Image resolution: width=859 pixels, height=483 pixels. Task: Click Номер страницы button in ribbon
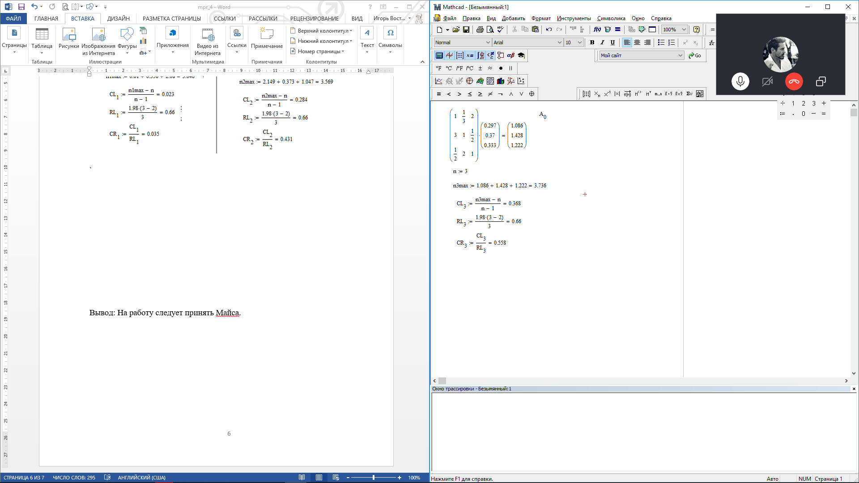tap(318, 51)
